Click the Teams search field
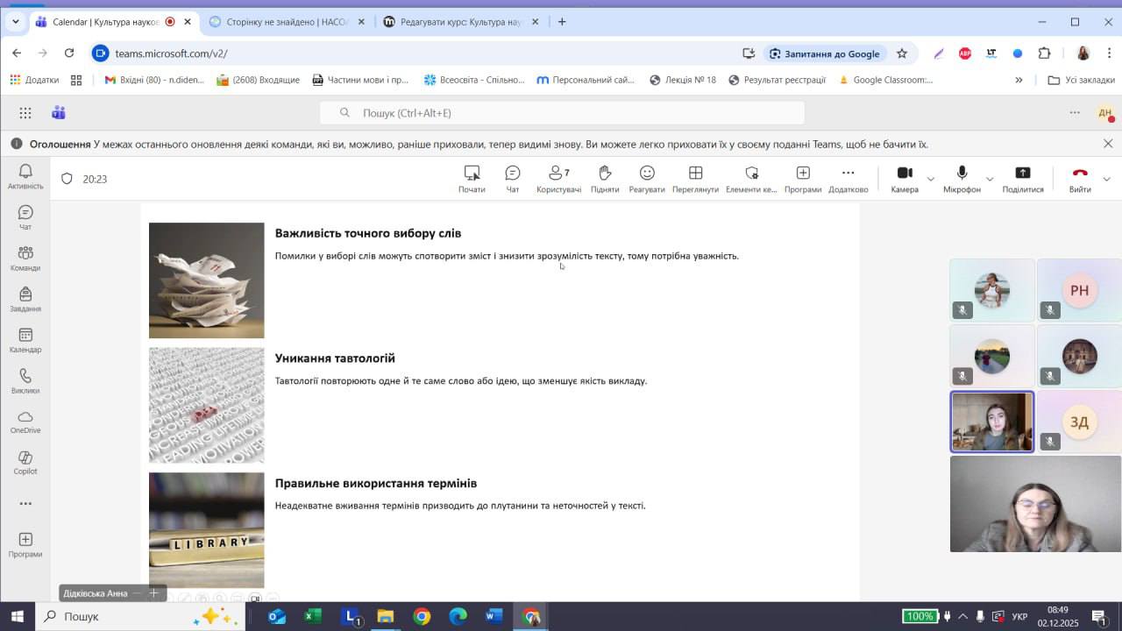1122x631 pixels. point(561,113)
